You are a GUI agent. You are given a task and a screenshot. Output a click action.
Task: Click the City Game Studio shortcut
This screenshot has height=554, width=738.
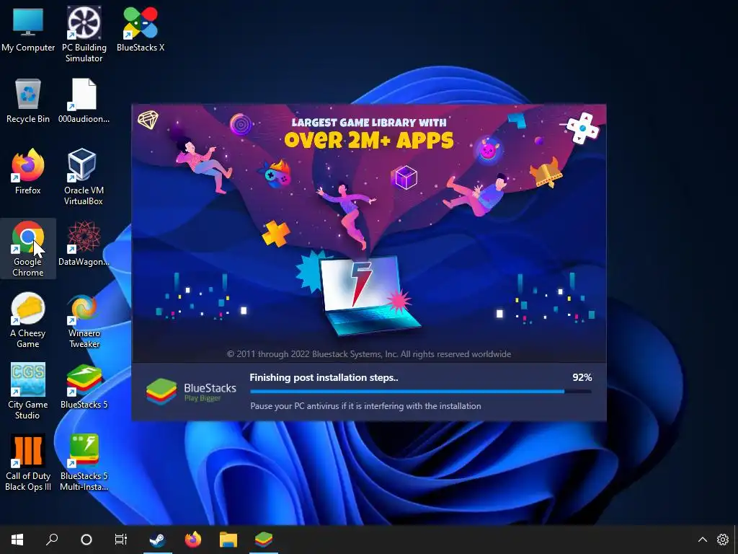click(28, 392)
